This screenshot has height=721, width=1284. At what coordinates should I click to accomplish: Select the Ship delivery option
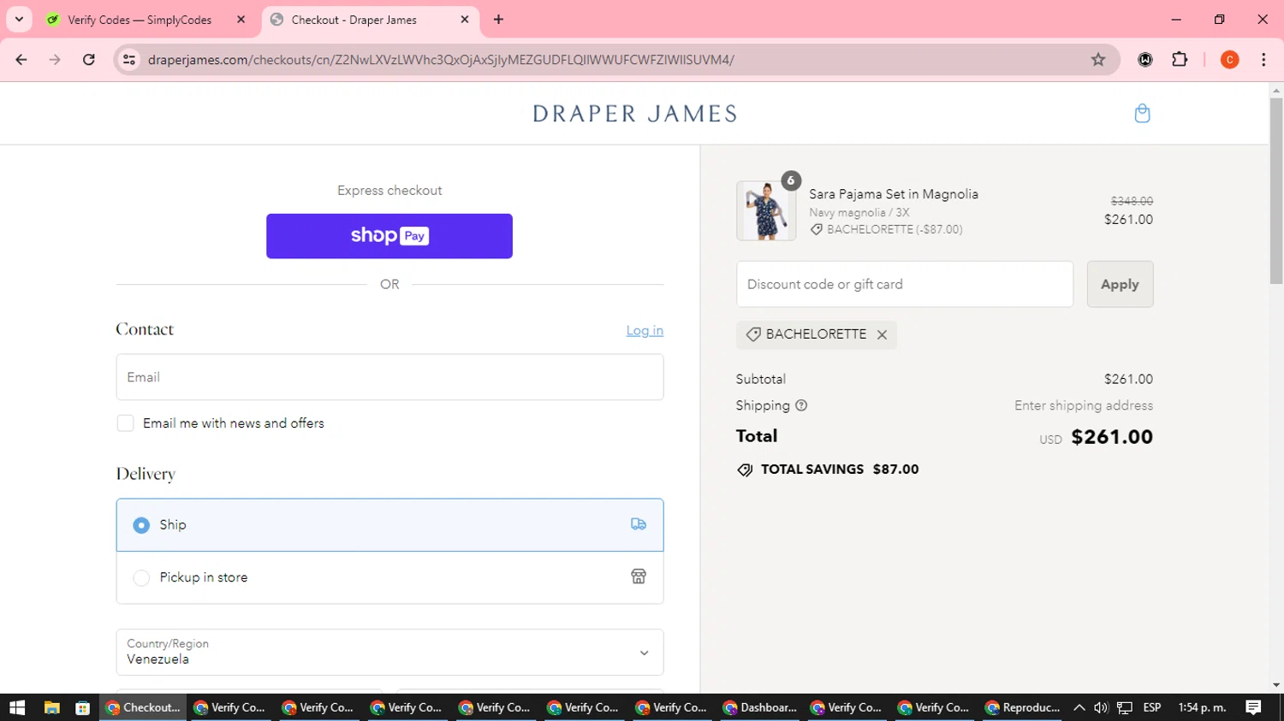coord(389,525)
